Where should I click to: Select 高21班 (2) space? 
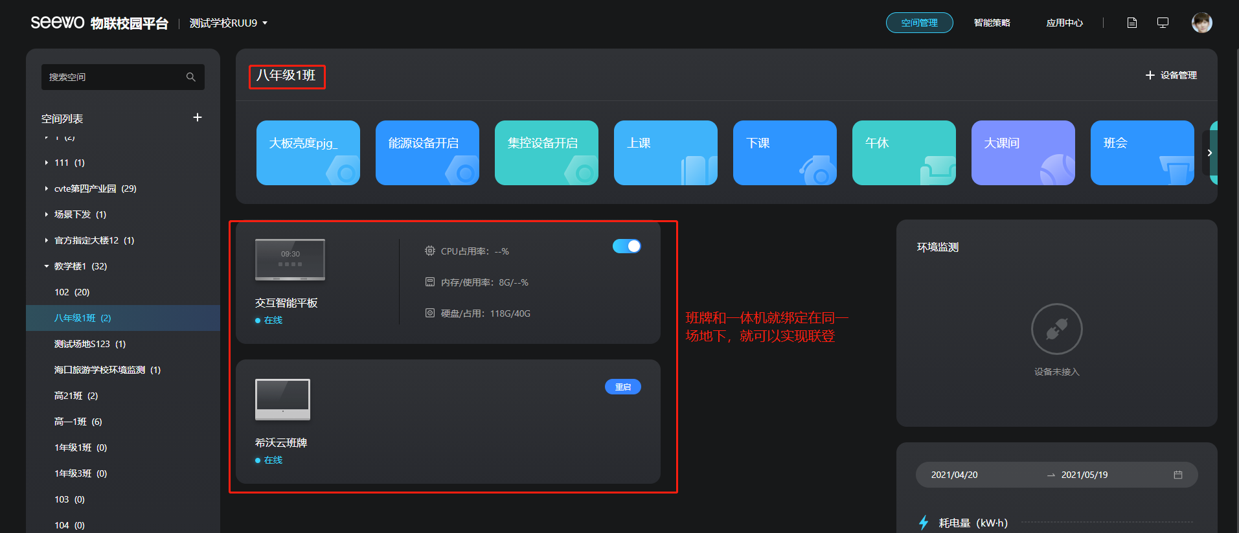123,396
